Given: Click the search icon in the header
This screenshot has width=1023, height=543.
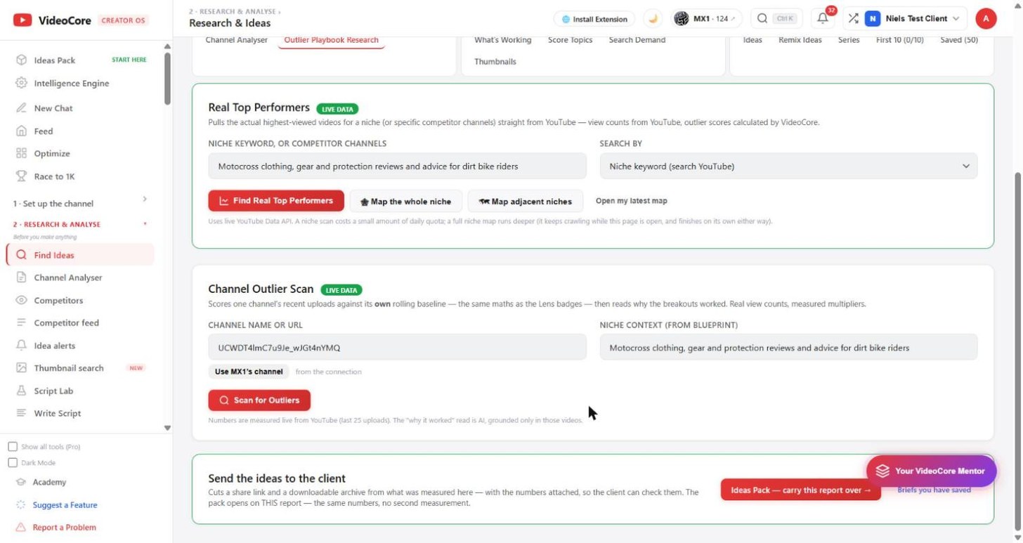Looking at the screenshot, I should (x=762, y=19).
